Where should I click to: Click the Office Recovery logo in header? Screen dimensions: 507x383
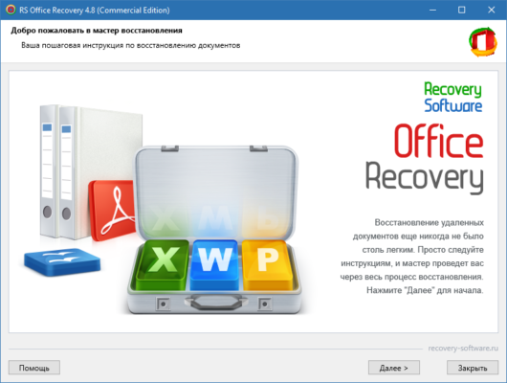(x=483, y=42)
